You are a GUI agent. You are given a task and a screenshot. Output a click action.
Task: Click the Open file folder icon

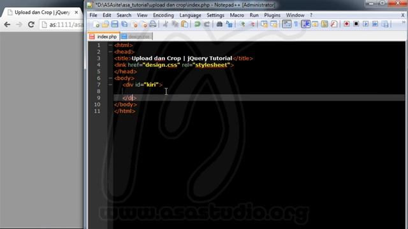[105, 24]
